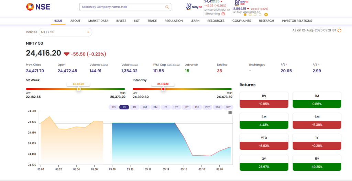Open the INVESTOR RELATIONS menu
This screenshot has width=352, height=181.
(x=297, y=21)
